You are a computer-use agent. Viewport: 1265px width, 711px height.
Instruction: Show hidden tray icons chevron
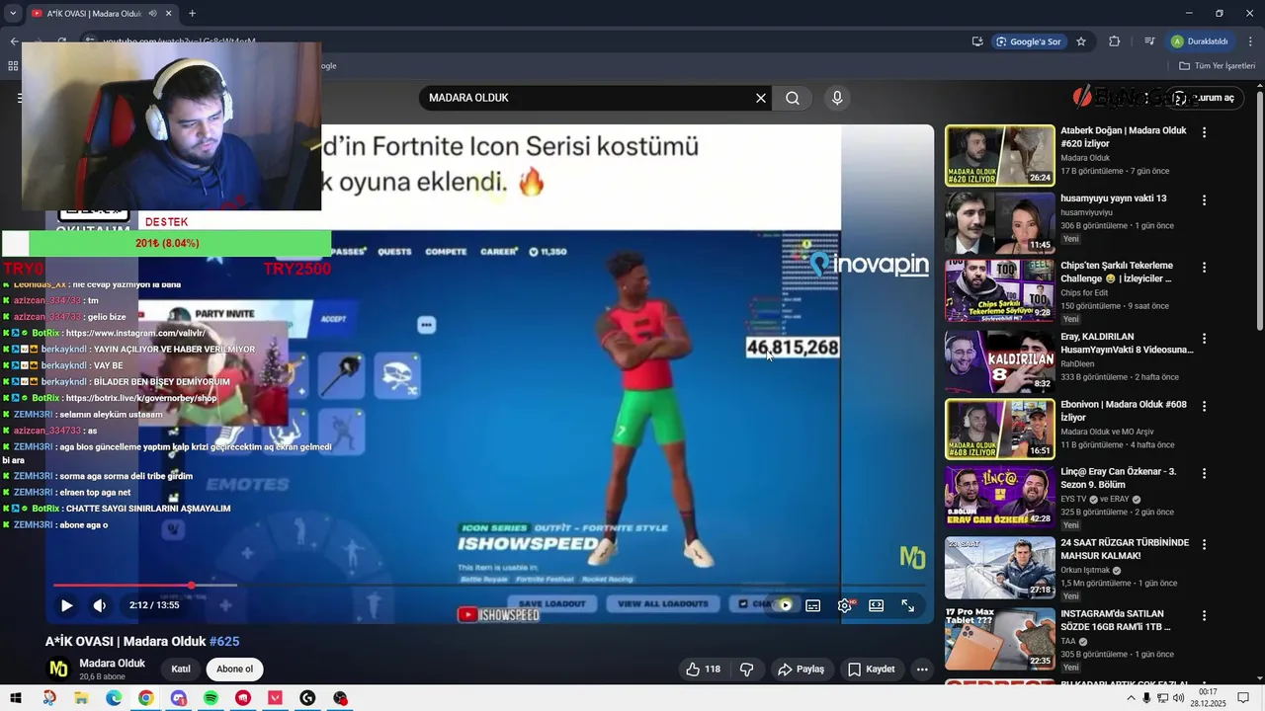tap(1131, 698)
